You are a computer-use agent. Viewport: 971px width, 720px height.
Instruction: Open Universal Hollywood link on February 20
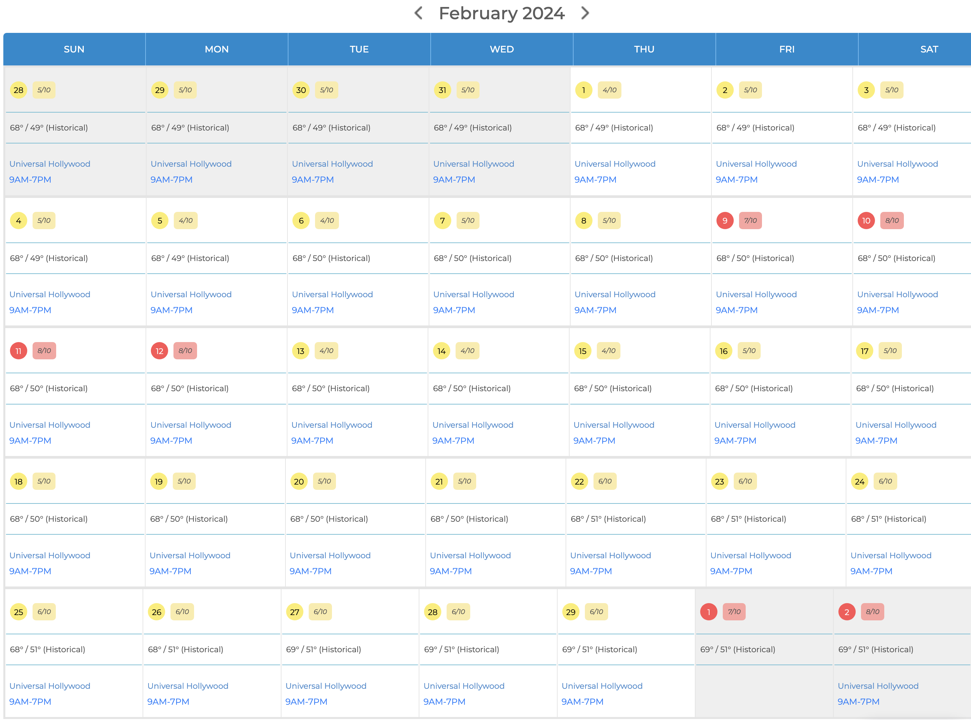(x=330, y=555)
